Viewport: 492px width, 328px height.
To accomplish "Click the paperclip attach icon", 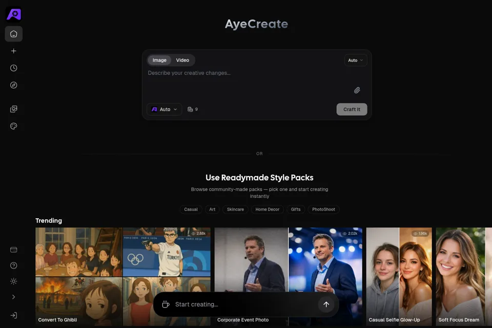I will coord(357,90).
